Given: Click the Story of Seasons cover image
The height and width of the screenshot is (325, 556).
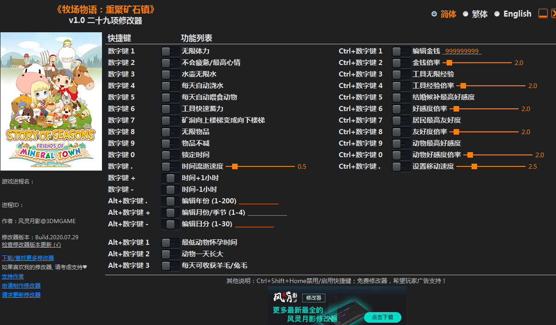Looking at the screenshot, I should (x=51, y=101).
